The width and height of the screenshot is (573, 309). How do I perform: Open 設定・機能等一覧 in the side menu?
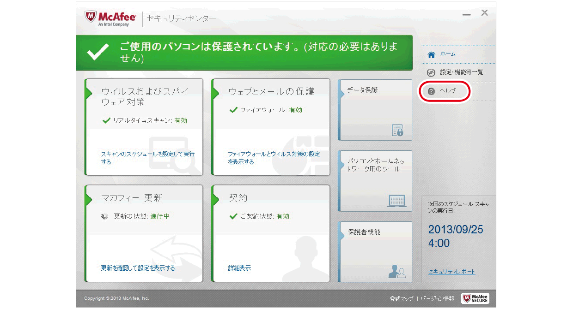point(462,72)
